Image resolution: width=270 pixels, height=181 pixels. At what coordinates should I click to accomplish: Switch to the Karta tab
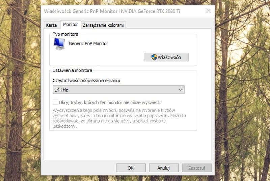[x=51, y=25]
